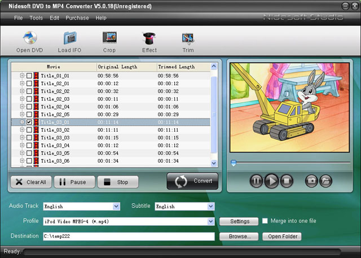Click the Convert button

coord(193,181)
